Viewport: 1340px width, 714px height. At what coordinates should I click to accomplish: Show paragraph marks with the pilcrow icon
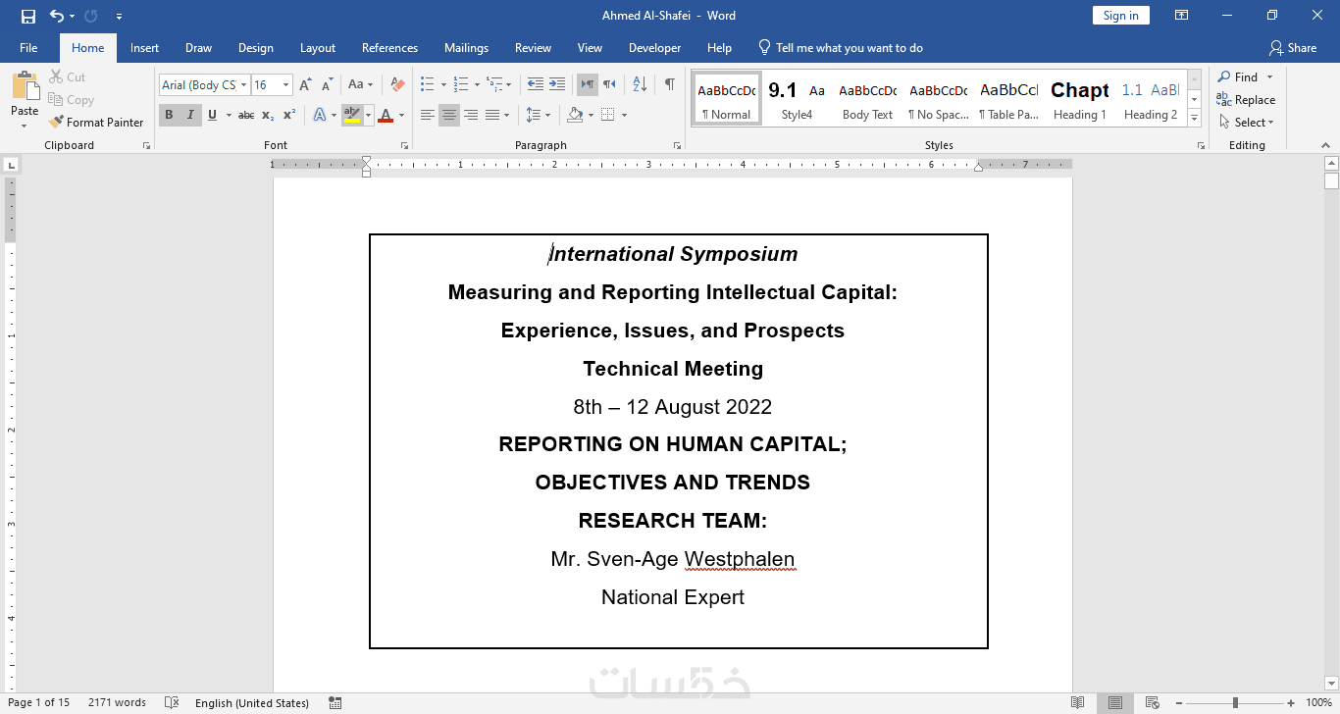(669, 85)
